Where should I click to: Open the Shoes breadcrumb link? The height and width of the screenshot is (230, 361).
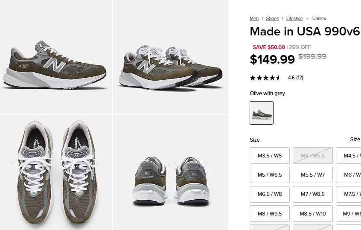[x=272, y=18]
